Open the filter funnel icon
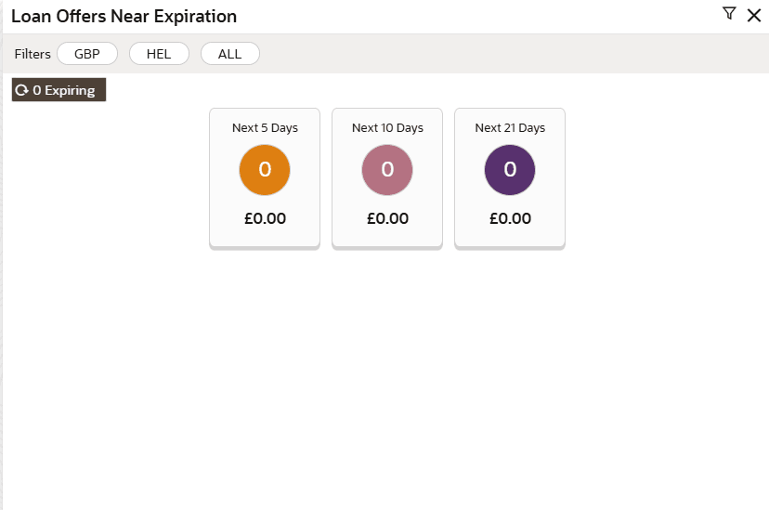 click(729, 14)
